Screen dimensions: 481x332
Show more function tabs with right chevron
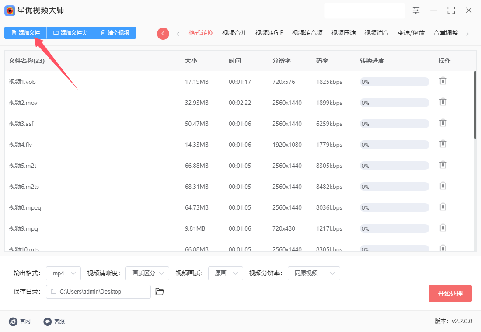tap(467, 34)
